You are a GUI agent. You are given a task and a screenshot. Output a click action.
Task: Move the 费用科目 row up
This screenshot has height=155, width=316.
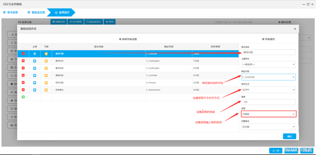pyautogui.click(x=35, y=61)
